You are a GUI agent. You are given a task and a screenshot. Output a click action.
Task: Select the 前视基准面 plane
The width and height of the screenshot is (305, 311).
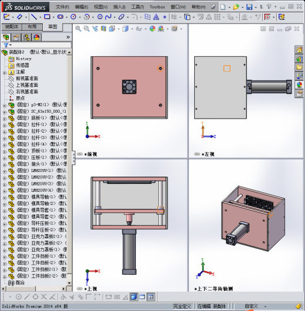[x=27, y=79]
